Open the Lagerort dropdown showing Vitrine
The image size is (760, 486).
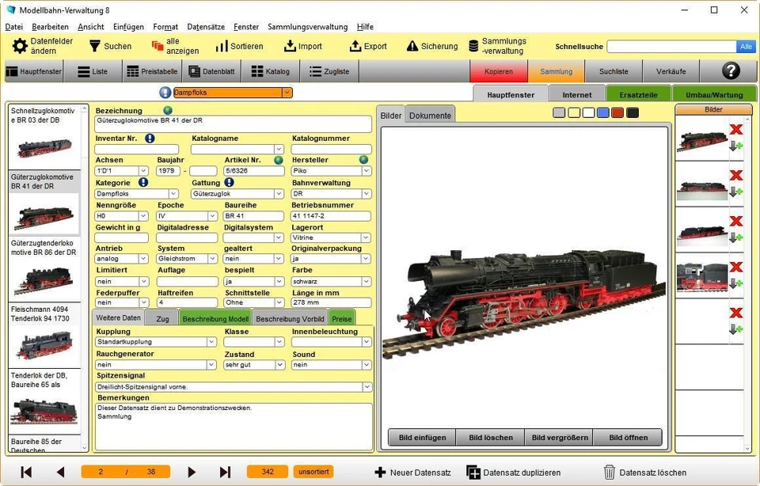(364, 237)
